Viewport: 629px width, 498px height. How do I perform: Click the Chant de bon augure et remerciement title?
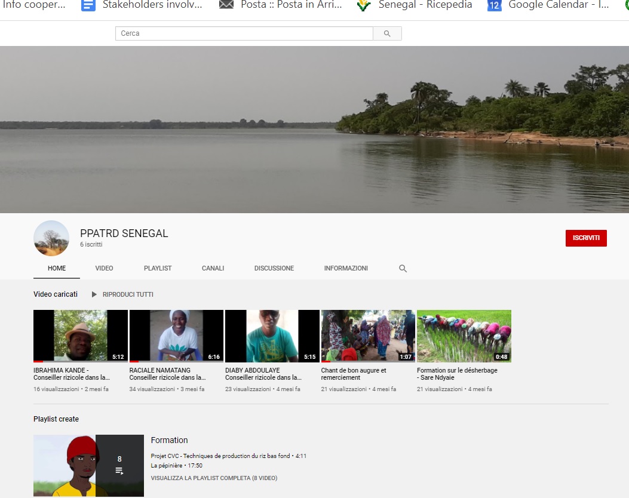pos(354,374)
